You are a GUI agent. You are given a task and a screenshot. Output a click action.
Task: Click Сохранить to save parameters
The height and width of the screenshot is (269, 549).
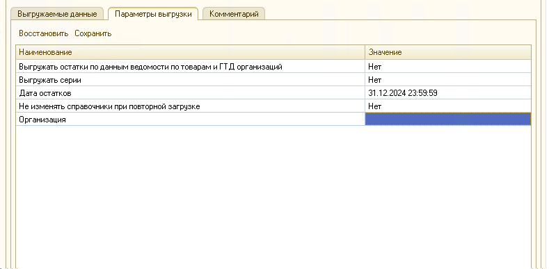pos(93,33)
